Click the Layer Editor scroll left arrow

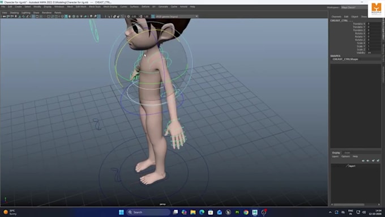tap(332, 205)
